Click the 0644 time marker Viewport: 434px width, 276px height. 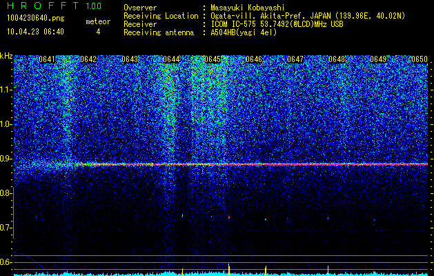171,59
